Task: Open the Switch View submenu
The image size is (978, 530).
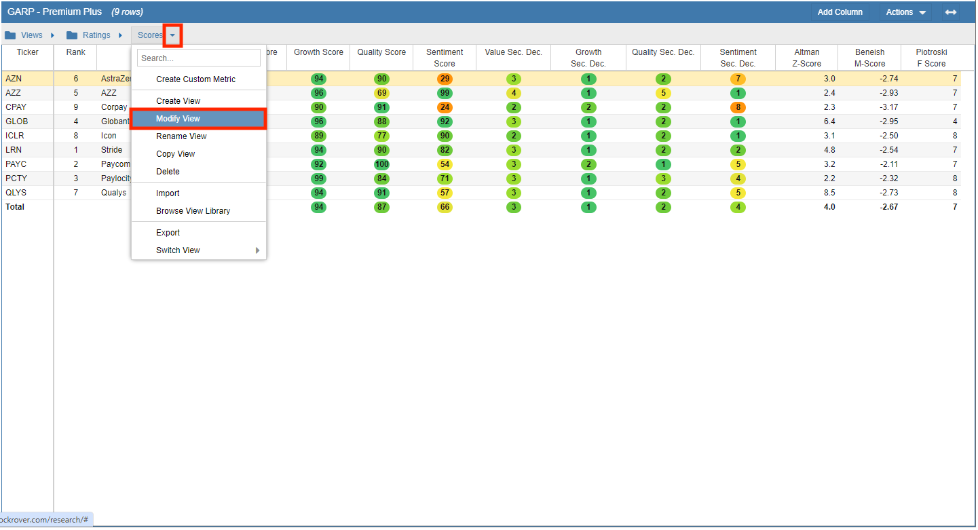Action: [199, 250]
